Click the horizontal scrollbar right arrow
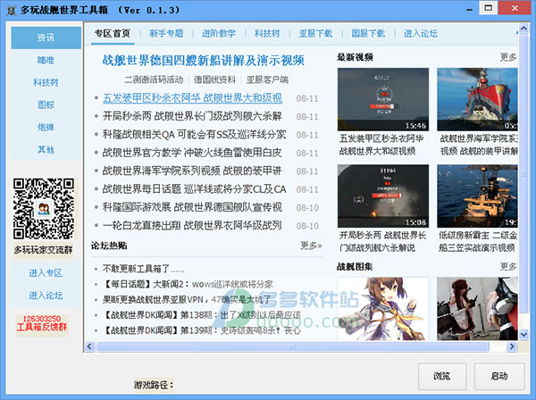 click(511, 346)
